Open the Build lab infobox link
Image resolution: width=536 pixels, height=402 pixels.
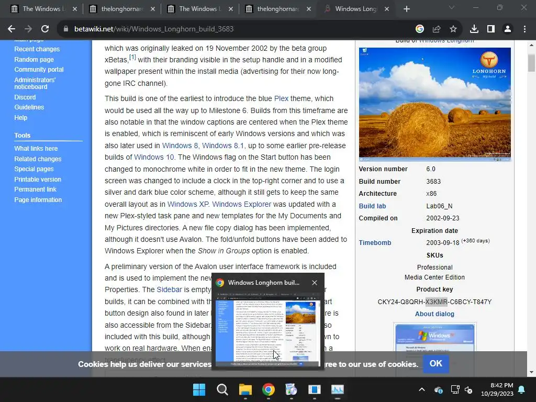(x=372, y=206)
